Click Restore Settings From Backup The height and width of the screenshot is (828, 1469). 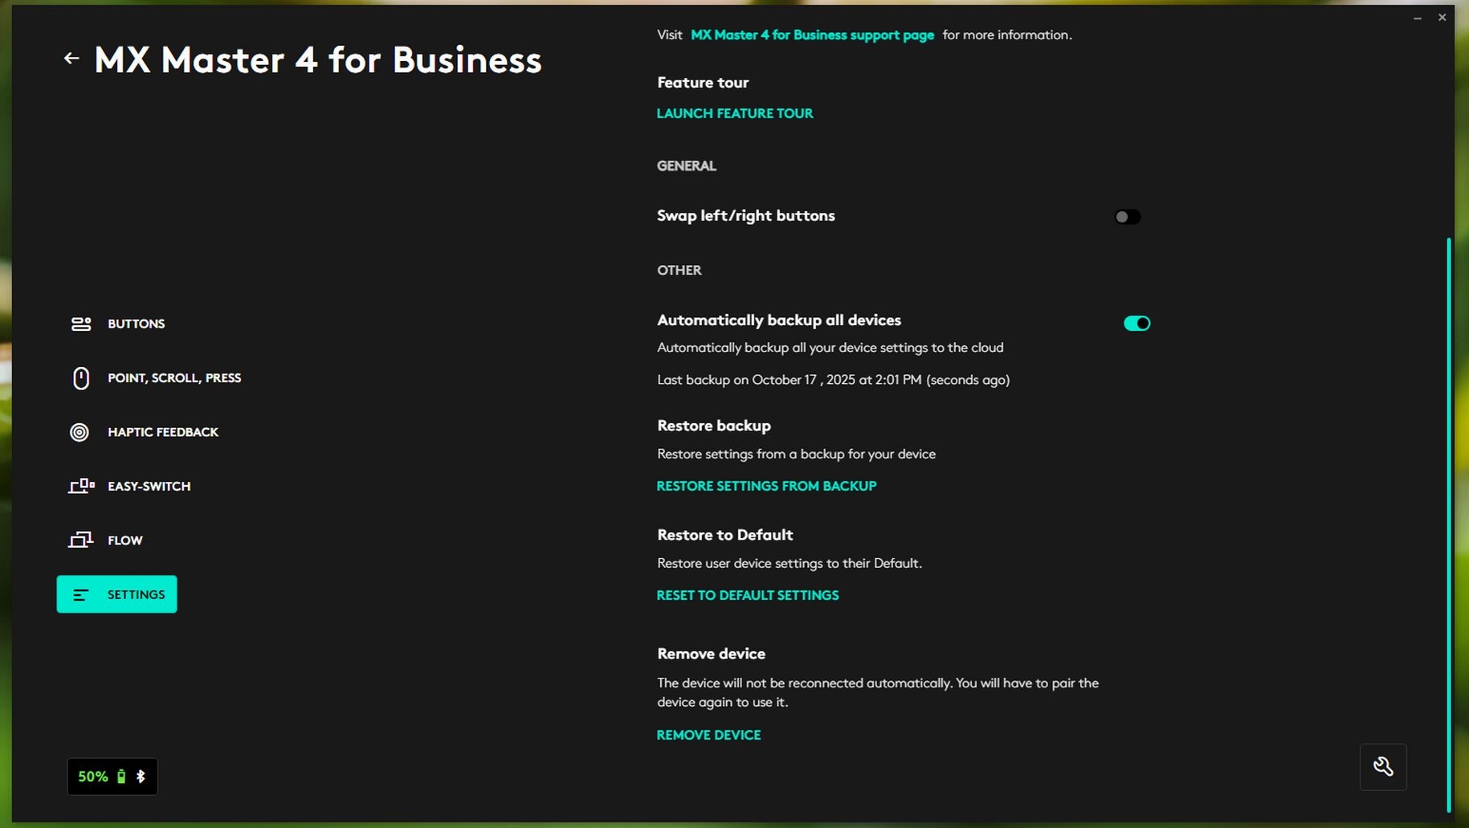(x=766, y=486)
